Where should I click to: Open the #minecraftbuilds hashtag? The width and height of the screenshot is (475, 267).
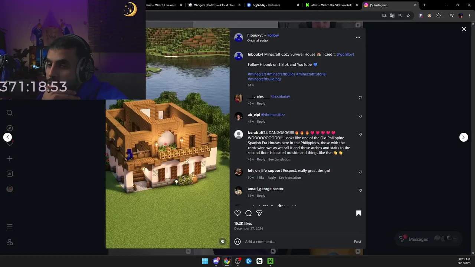(x=281, y=74)
